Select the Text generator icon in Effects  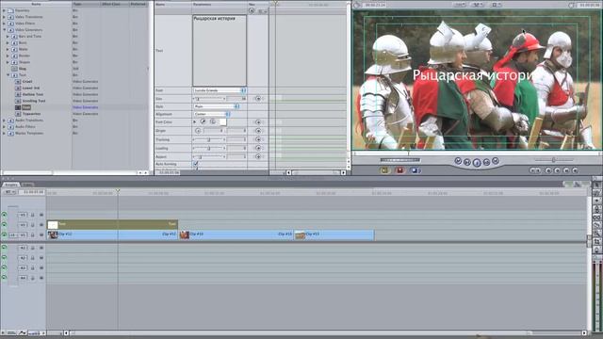click(x=18, y=107)
